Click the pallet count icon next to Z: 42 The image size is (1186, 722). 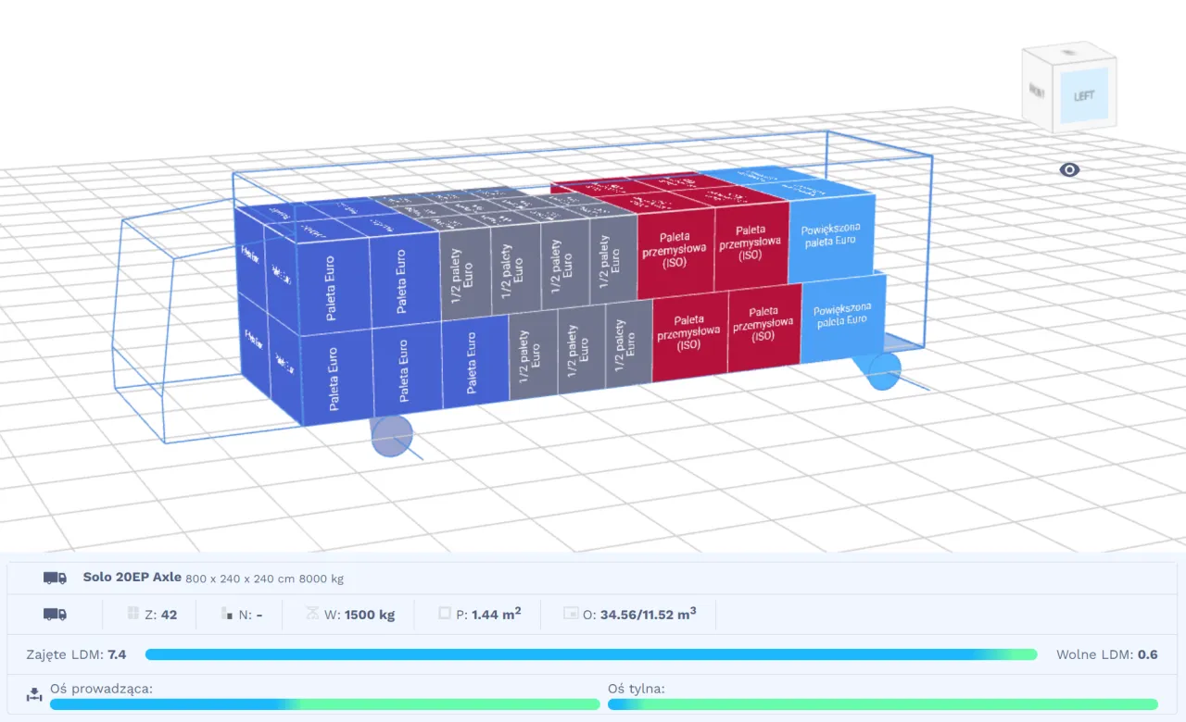(133, 614)
